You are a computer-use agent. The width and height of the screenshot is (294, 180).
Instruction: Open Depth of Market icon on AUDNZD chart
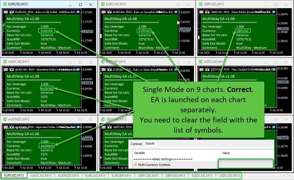coord(12,127)
